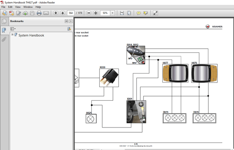Open the zoom level dropdown arrow
The image size is (234, 150).
click(x=112, y=13)
